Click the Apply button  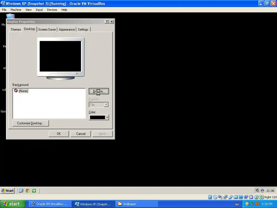[x=103, y=134]
